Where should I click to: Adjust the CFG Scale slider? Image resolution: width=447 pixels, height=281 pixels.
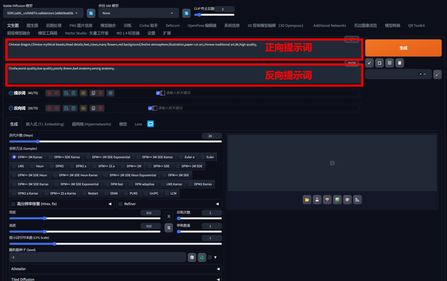tap(115, 244)
